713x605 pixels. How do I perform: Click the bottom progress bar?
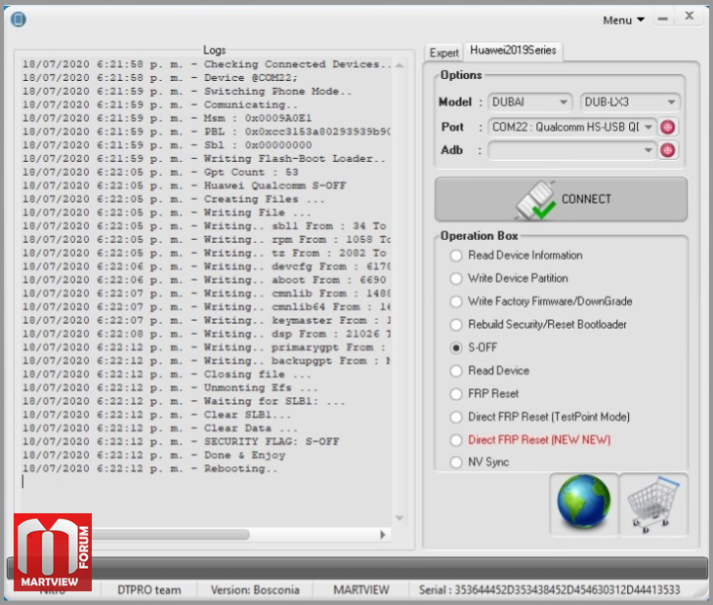pos(356,568)
